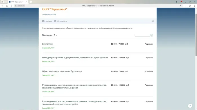This screenshot has height=110, width=197.
Task: Open 'Менеджер по работе с документами' vacancy
Action: 75,58
